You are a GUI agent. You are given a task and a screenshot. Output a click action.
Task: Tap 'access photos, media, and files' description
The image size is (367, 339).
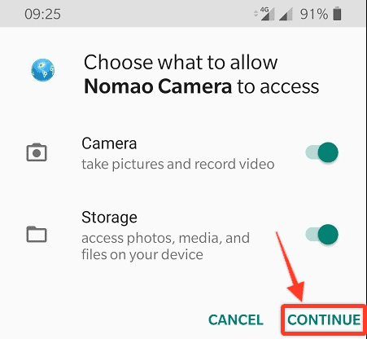pyautogui.click(x=165, y=246)
